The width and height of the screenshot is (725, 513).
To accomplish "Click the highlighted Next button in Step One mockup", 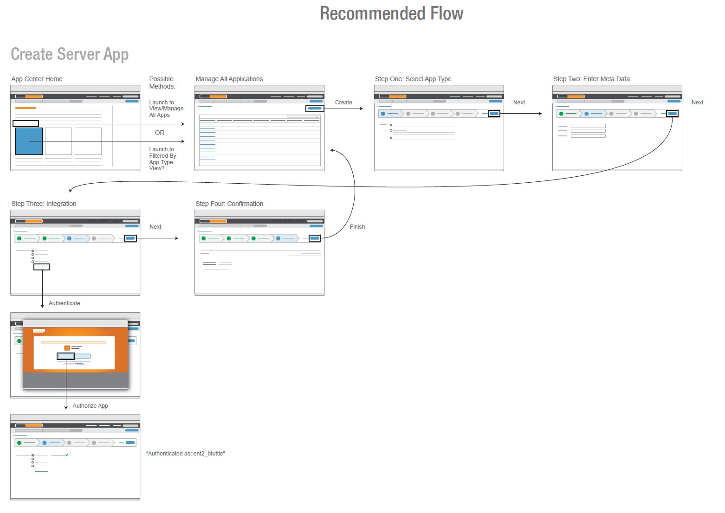I will tap(494, 114).
